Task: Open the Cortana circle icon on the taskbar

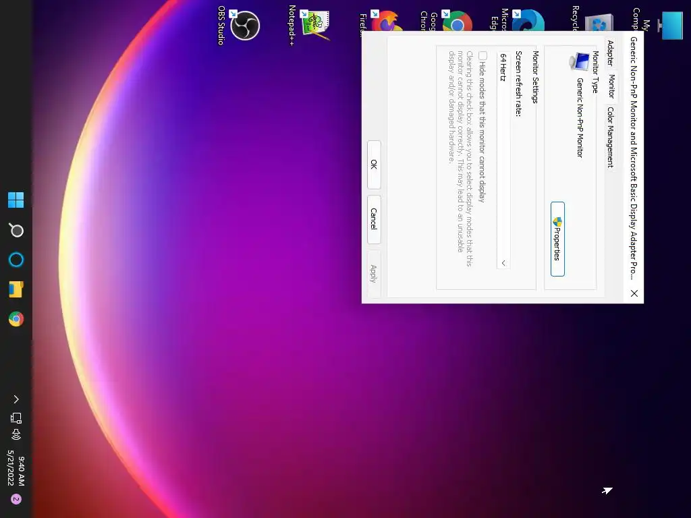Action: point(16,260)
